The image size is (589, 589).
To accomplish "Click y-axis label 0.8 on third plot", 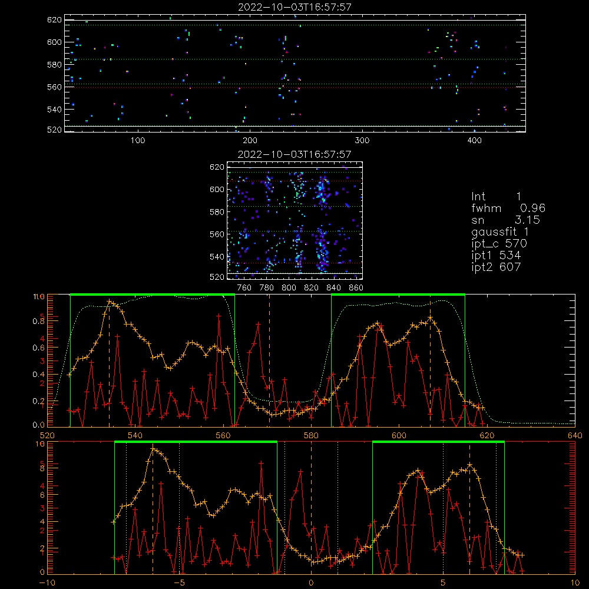I will tap(39, 322).
